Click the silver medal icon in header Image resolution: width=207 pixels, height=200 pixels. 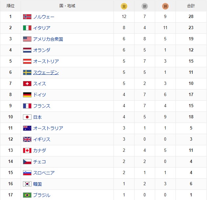coord(145,6)
